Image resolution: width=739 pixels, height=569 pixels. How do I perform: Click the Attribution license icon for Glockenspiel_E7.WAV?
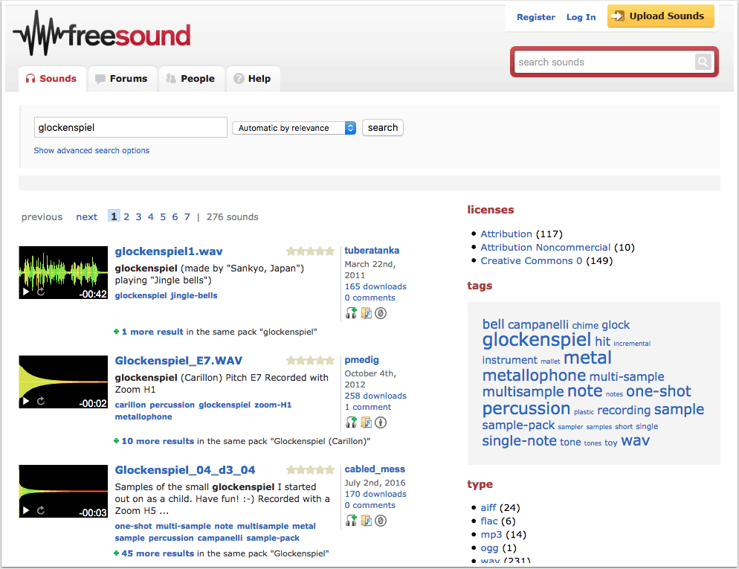pos(381,422)
